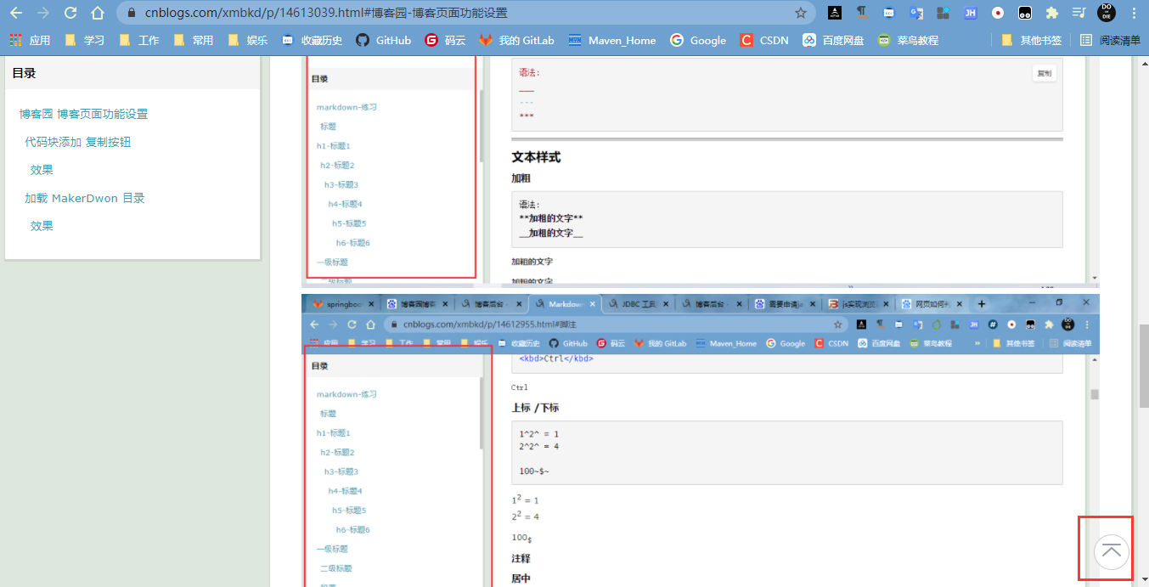Image resolution: width=1149 pixels, height=587 pixels.
Task: Jump to 加载 MakerDwon 目录 section
Action: coord(84,198)
